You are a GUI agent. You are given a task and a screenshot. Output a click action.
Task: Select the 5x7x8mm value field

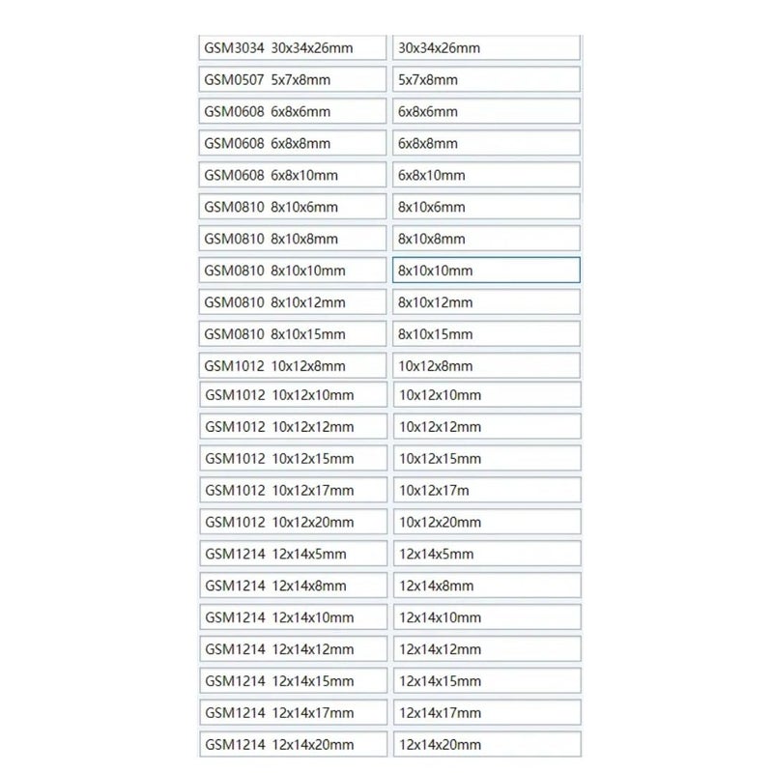(486, 79)
